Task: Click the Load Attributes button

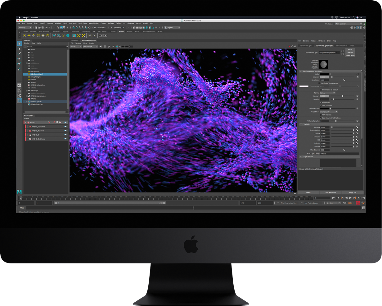Action: coord(330,192)
